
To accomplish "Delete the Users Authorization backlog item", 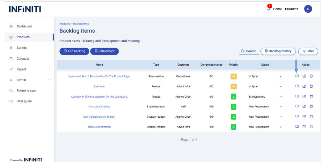I will (x=311, y=127).
